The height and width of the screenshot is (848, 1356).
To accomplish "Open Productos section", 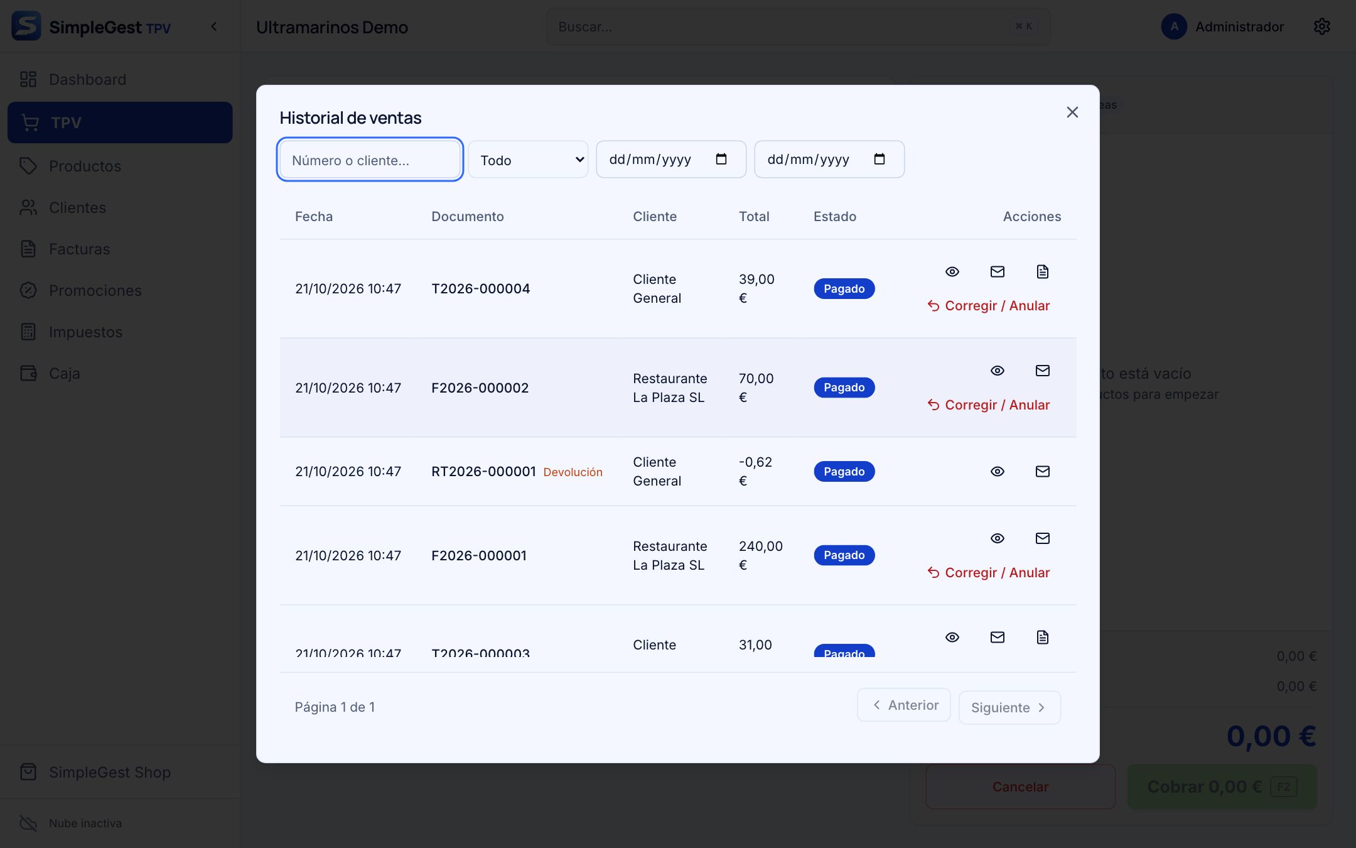I will [120, 166].
